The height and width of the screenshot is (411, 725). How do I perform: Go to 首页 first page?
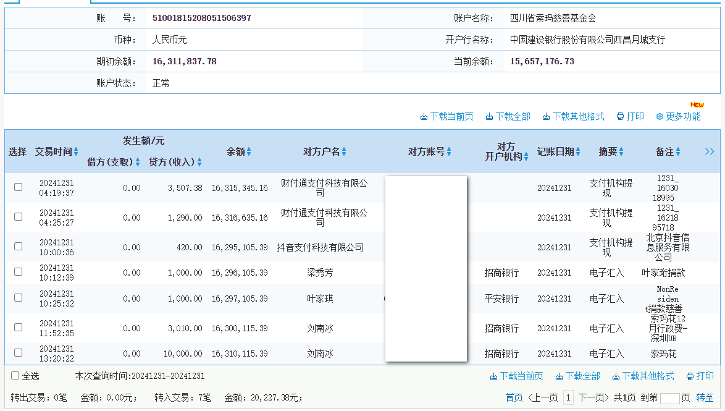514,397
